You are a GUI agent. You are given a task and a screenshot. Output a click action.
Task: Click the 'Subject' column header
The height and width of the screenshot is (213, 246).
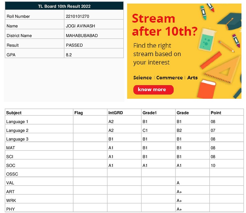[39, 113]
